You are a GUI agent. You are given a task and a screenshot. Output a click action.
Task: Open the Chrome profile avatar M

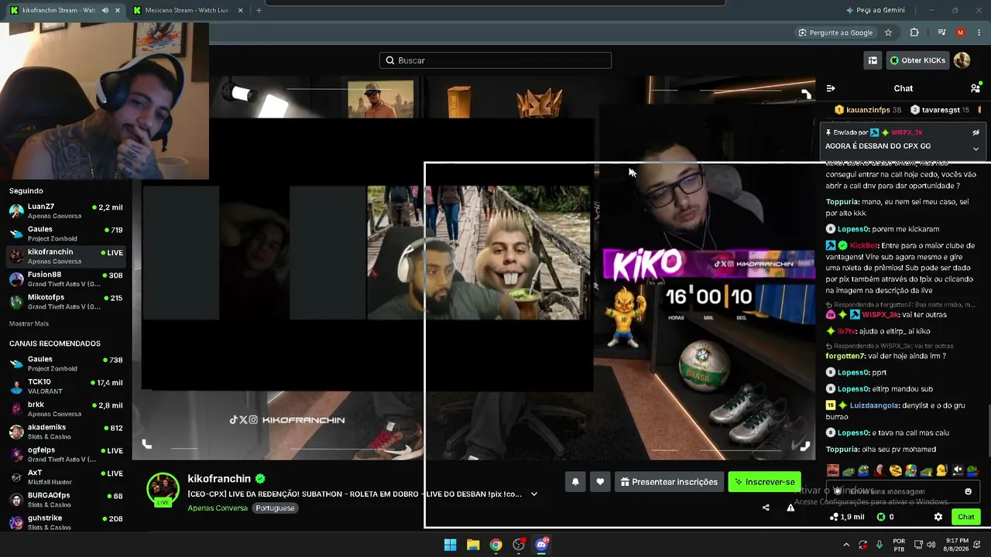(961, 32)
